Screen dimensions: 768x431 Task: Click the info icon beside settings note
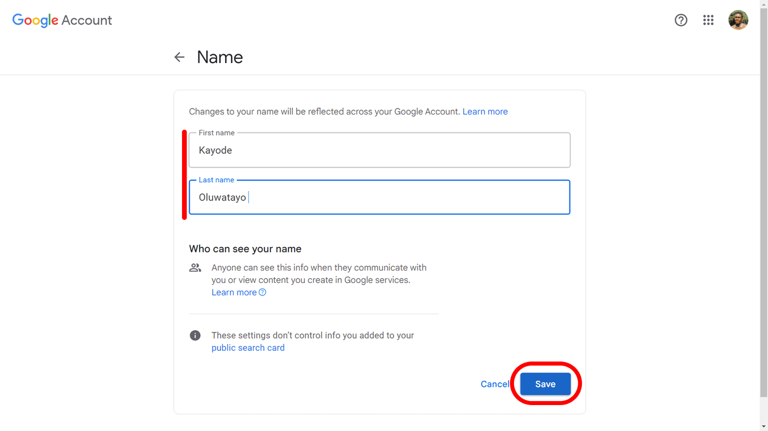coord(195,335)
